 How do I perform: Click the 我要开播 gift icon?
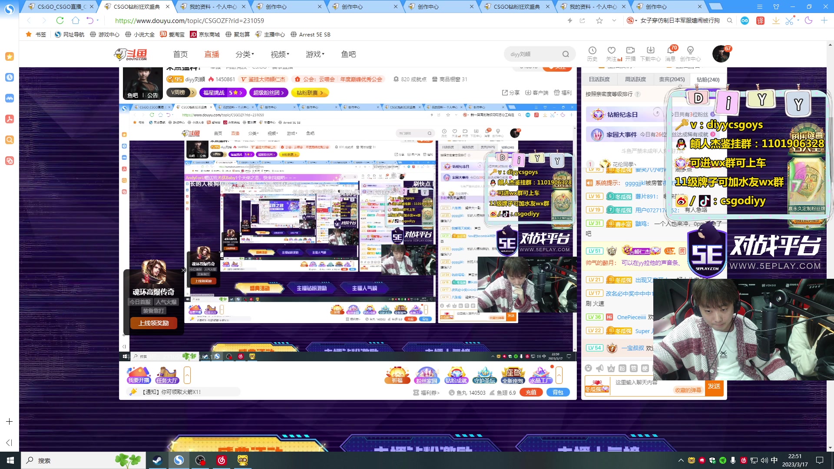coord(139,375)
